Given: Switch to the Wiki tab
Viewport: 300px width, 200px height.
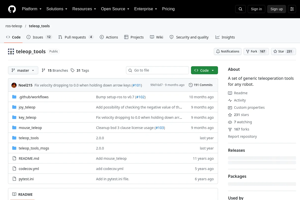Looking at the screenshot, I should [x=156, y=37].
